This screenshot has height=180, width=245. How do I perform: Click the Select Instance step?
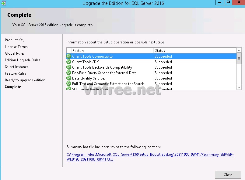point(17,67)
